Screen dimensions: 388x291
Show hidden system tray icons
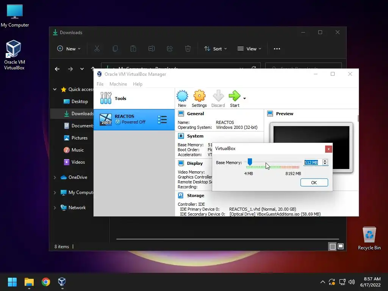(x=323, y=282)
